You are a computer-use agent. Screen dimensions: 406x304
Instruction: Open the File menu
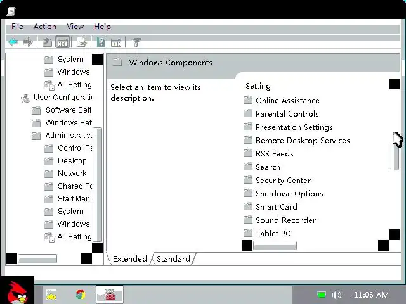(17, 27)
